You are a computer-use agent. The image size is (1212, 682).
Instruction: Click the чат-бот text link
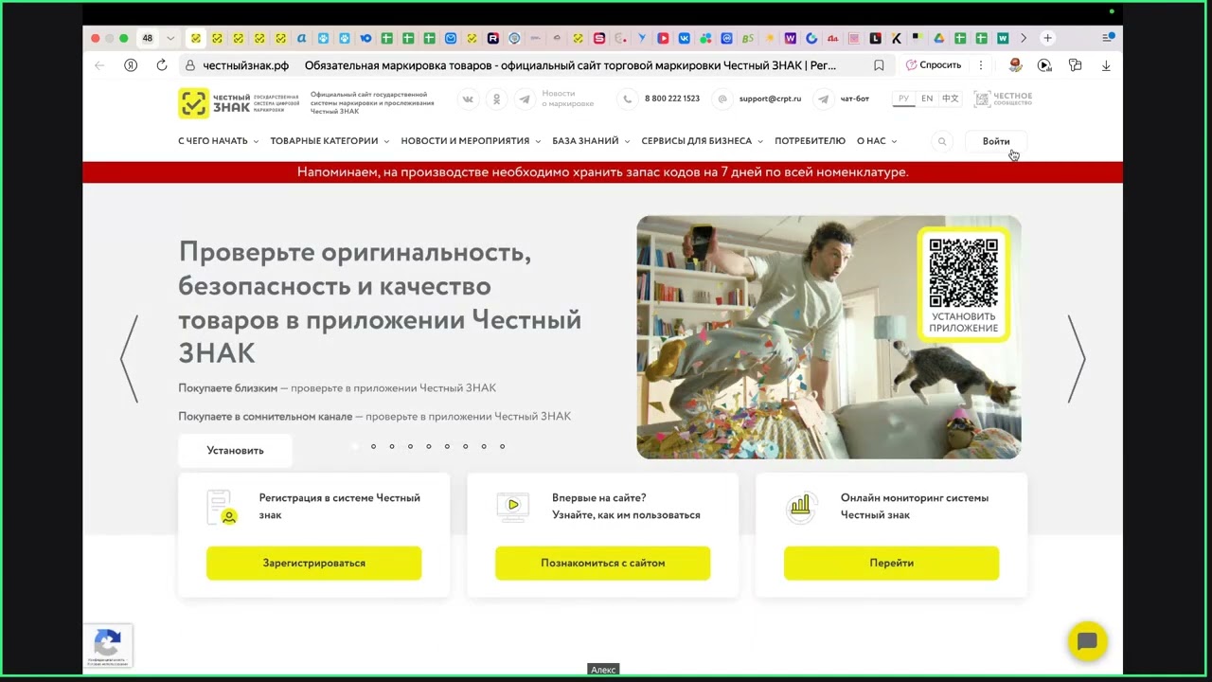855,99
